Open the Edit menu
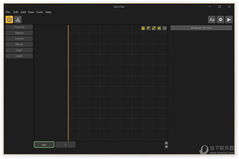The image size is (239, 159). [16, 12]
